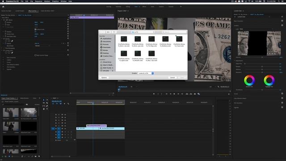Click the ellipse mask icon under Lumetri Color
286x161 pixels.
coord(6,53)
